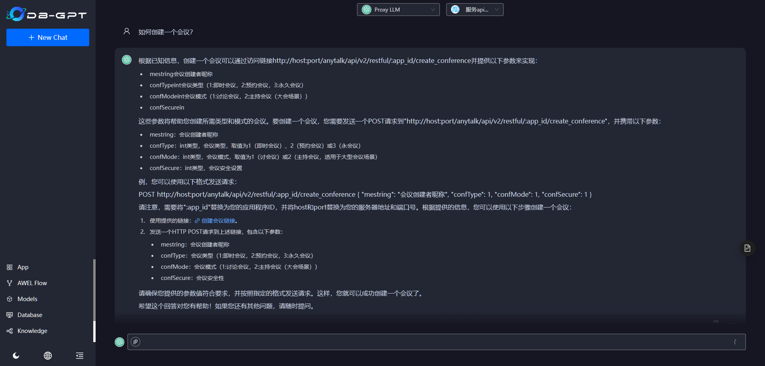Click the DB-GPT logo

pos(47,14)
